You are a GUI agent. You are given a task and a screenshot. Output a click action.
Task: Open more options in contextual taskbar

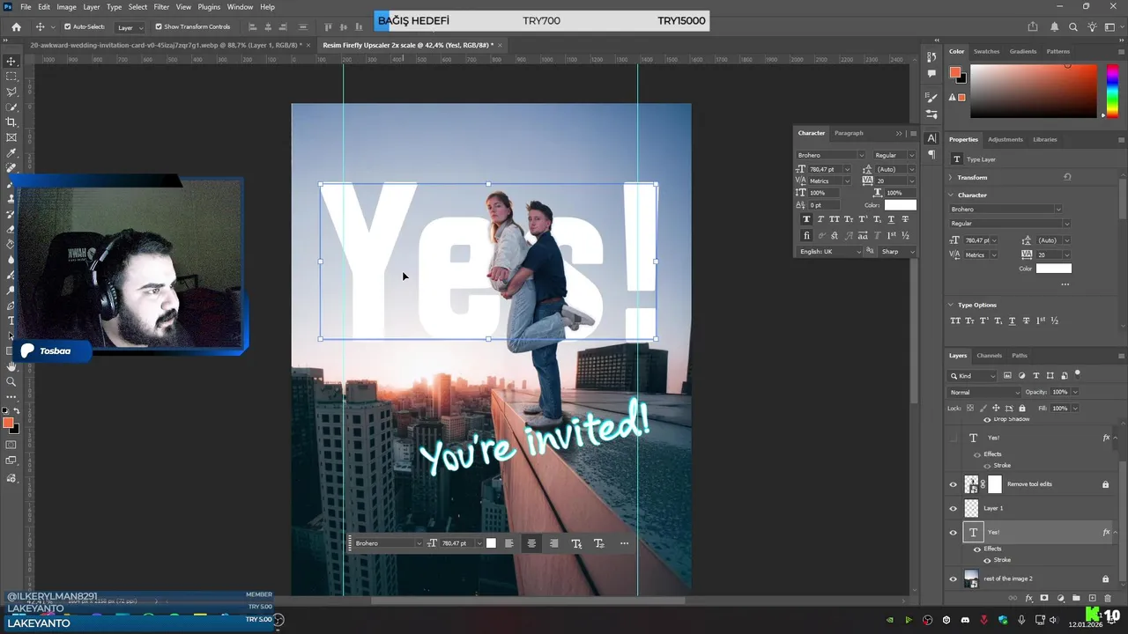[624, 543]
